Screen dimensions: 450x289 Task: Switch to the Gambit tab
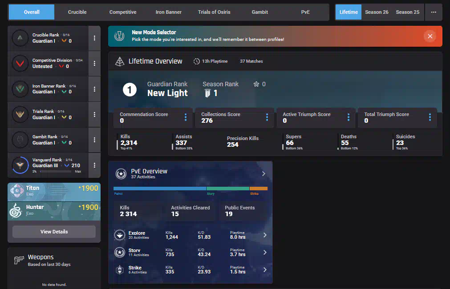tap(260, 12)
